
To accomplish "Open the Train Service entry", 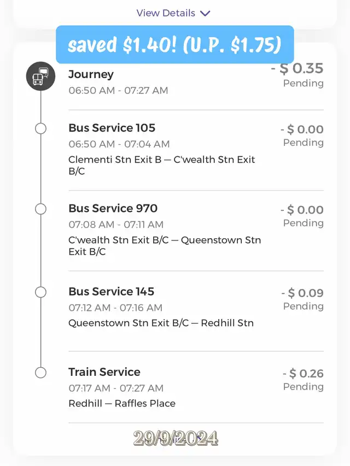I will click(104, 372).
